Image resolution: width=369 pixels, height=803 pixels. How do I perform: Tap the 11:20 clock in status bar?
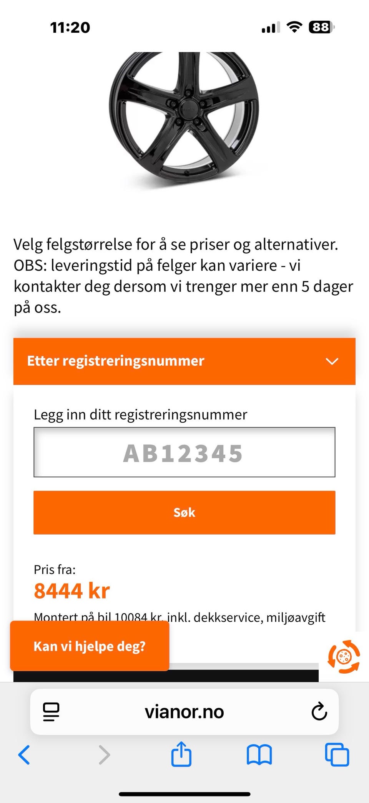70,27
